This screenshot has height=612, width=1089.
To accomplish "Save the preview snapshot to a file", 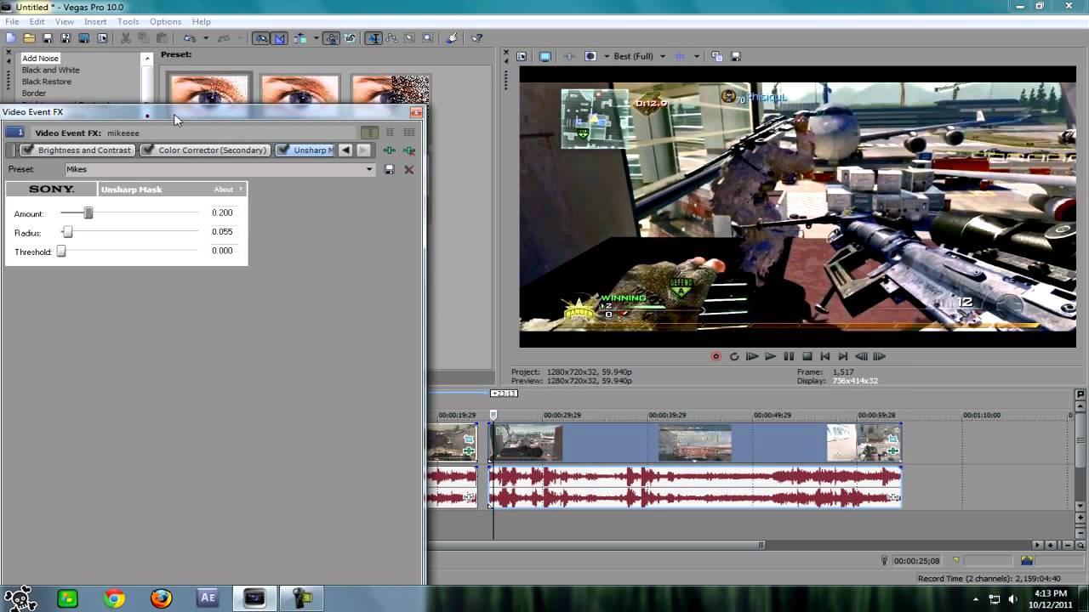I will pyautogui.click(x=736, y=56).
